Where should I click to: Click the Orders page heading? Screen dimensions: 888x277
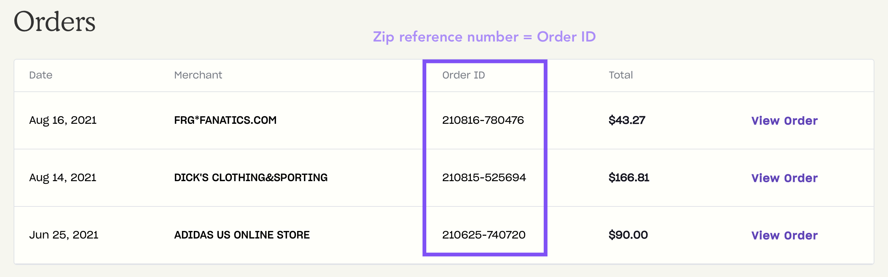(55, 22)
